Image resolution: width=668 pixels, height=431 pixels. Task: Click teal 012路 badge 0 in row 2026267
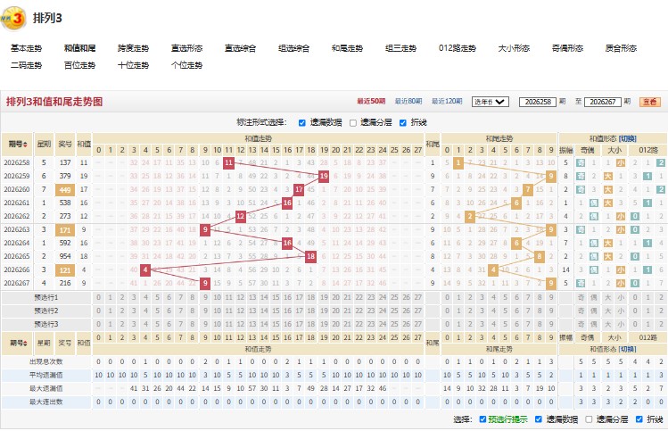point(635,283)
